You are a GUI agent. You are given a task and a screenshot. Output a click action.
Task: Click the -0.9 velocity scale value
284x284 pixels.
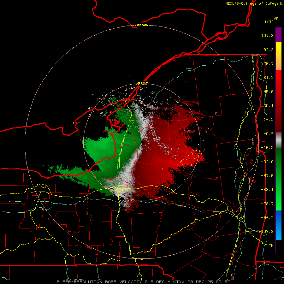[x=269, y=134]
